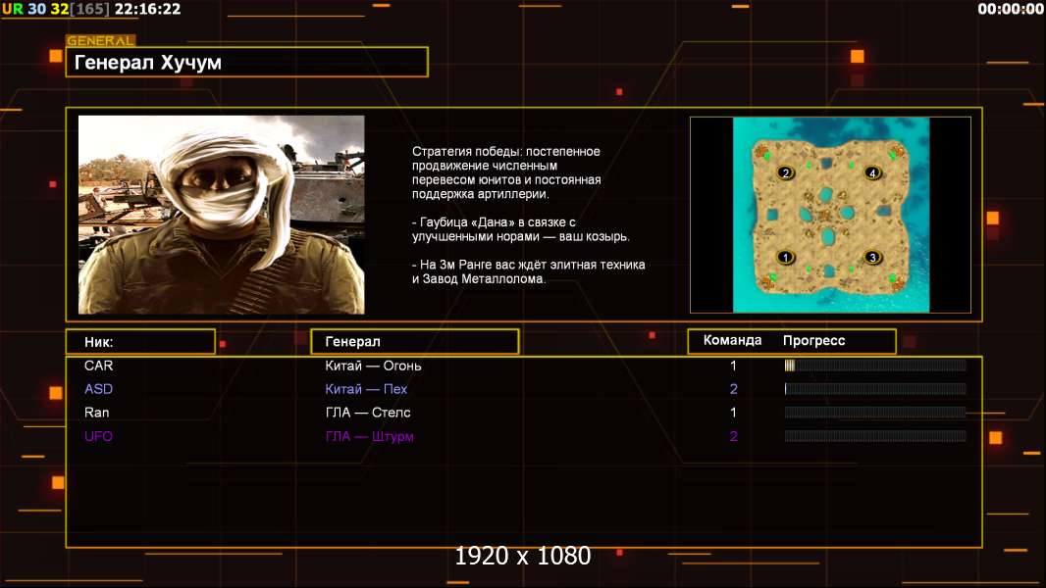Click start position 3 on the minimap
Image resolution: width=1046 pixels, height=588 pixels.
coord(871,258)
